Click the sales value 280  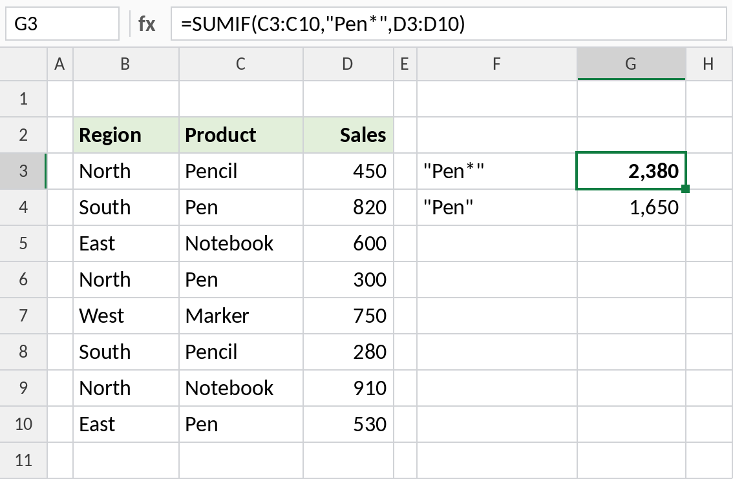(348, 352)
